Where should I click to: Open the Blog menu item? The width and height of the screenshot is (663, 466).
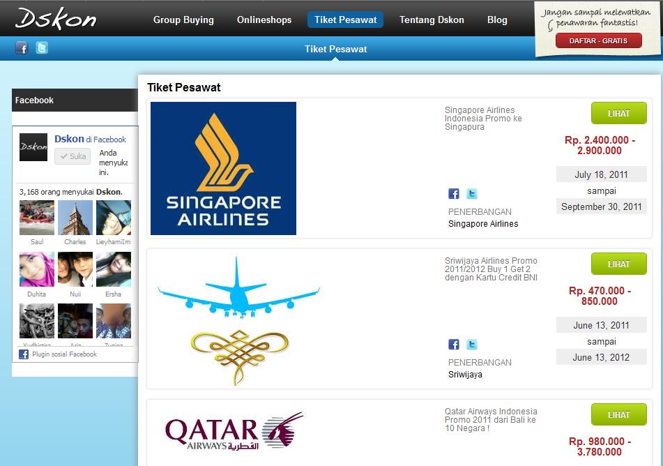tap(497, 20)
